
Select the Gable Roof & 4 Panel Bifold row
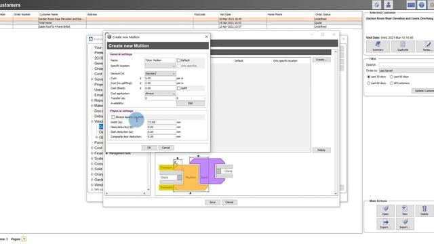[x=181, y=27]
